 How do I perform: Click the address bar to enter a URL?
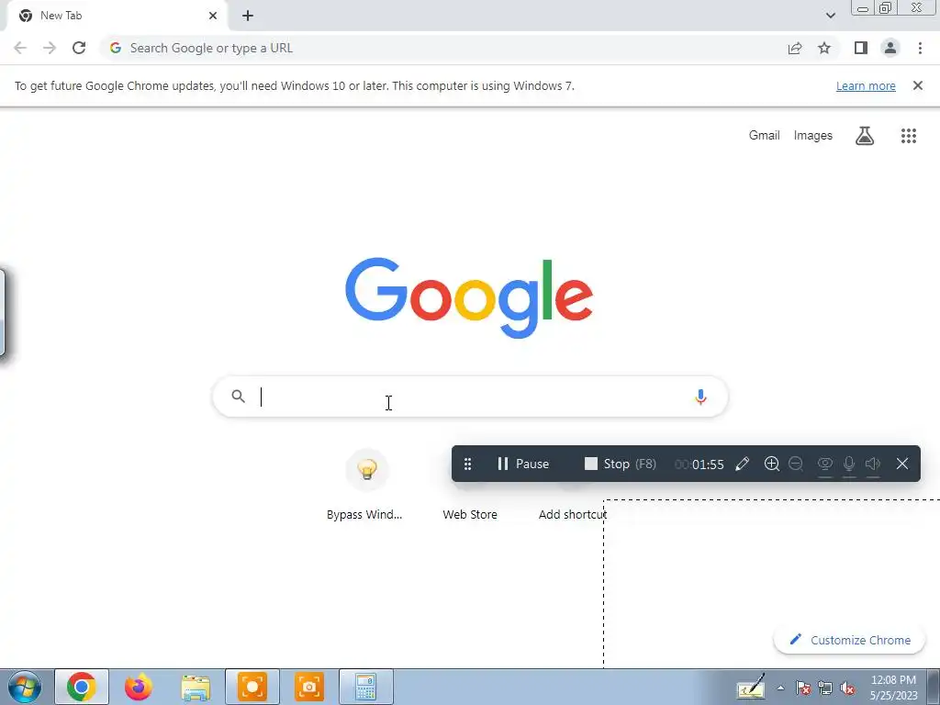[x=443, y=48]
